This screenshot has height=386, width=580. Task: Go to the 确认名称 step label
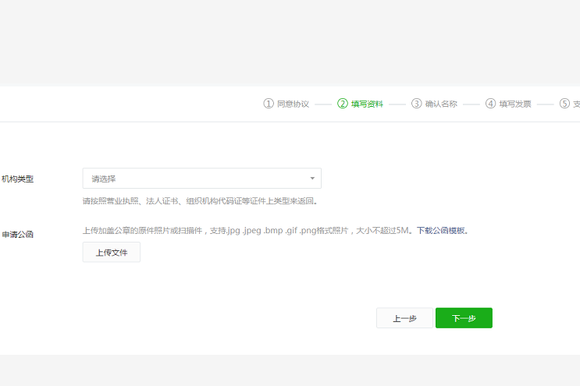pos(441,104)
